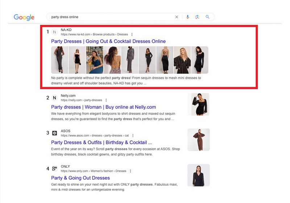Open more options for ASOS result
The width and height of the screenshot is (290, 203).
[x=133, y=136]
